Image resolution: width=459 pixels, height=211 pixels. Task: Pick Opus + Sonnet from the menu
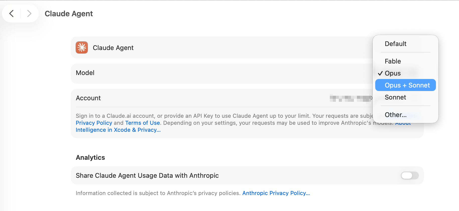(x=406, y=85)
